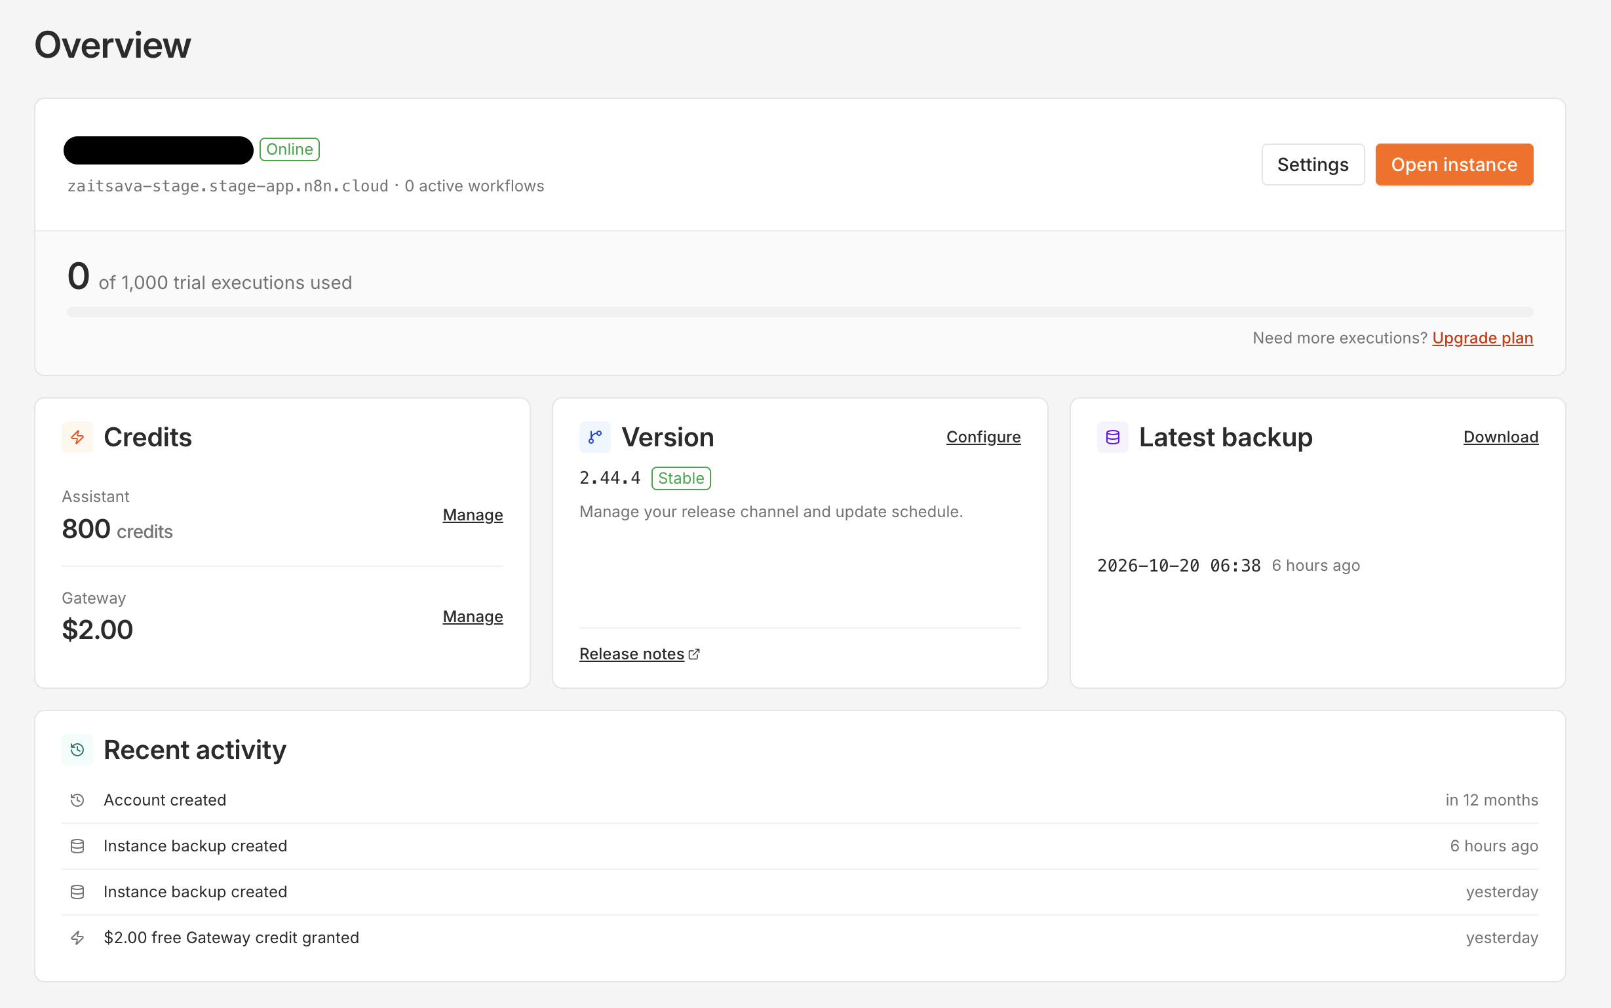Click the Open instance button

pos(1454,165)
